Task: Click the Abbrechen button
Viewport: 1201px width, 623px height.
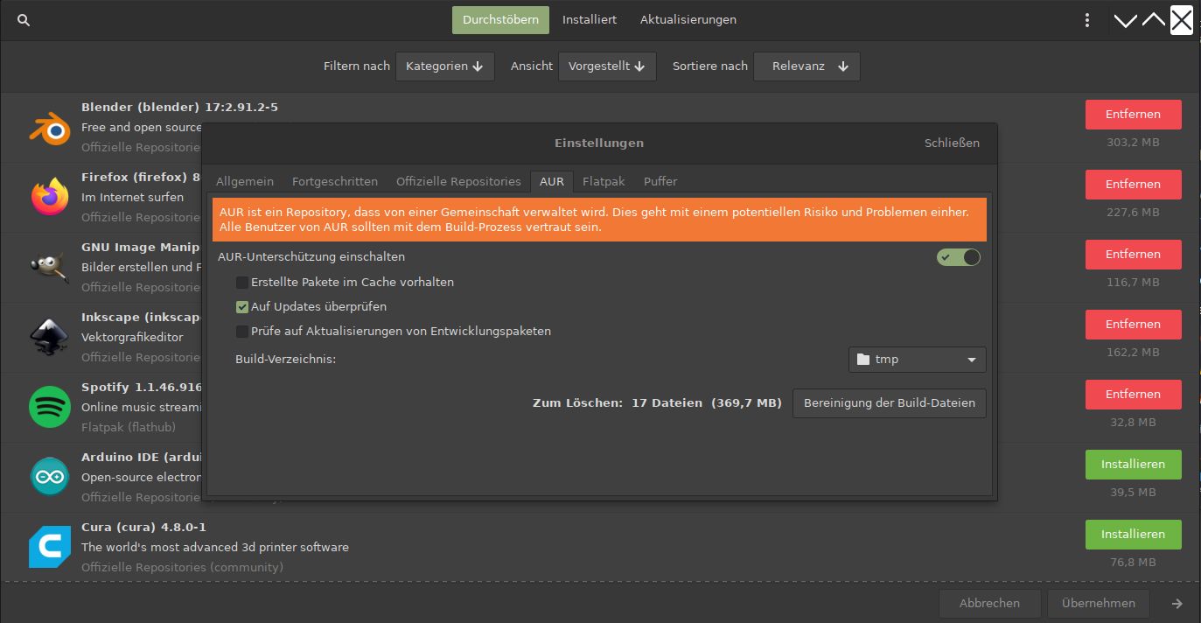Action: pyautogui.click(x=989, y=603)
